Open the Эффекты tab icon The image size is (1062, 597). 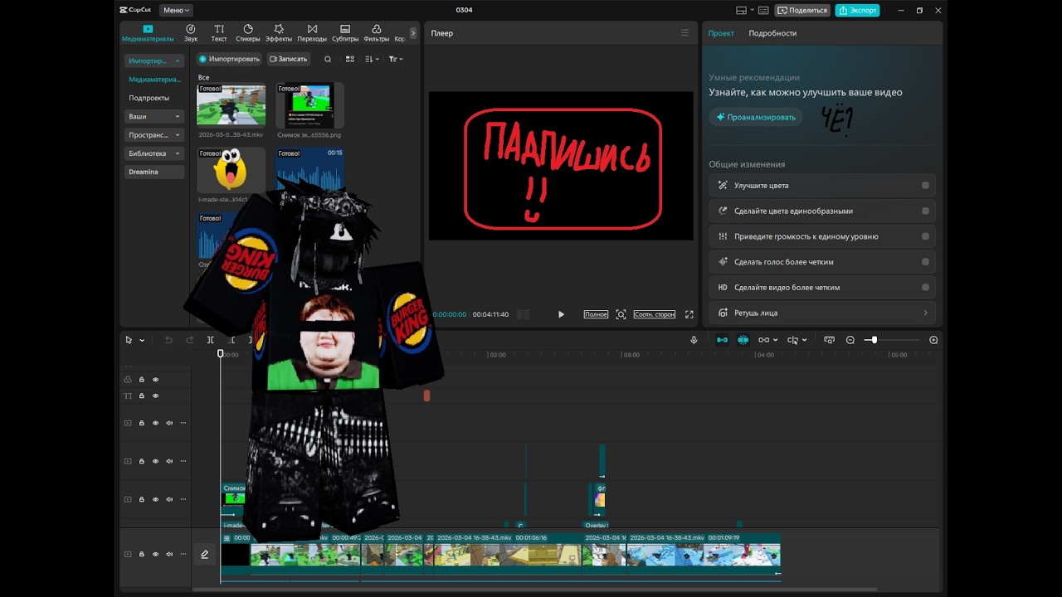(279, 29)
